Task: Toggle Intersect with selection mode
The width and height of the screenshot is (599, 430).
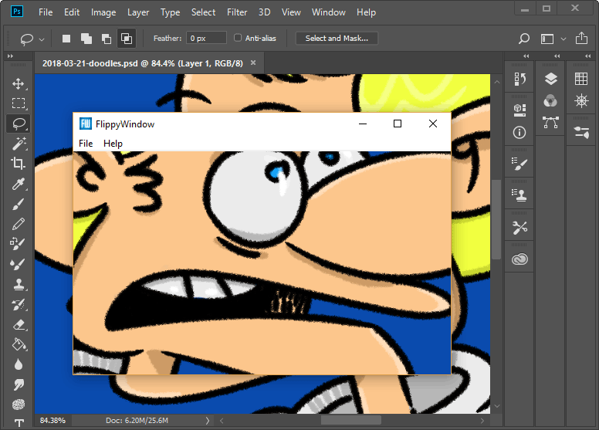Action: click(124, 38)
